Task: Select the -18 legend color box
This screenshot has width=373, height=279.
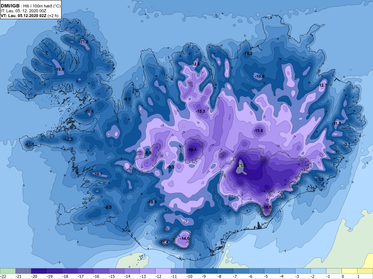Action: click(70, 271)
